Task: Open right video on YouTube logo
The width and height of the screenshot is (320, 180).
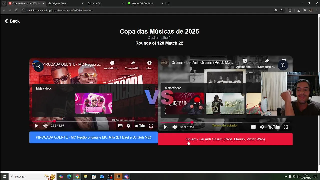Action: coord(274,127)
